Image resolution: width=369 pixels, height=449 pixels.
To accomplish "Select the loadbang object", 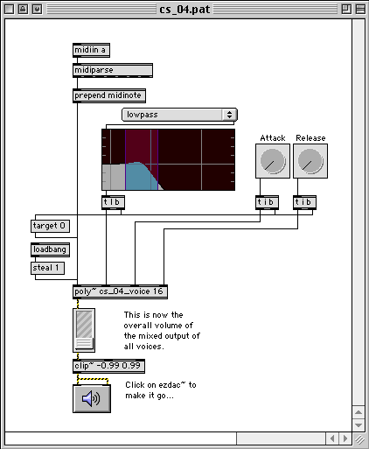I will [50, 249].
